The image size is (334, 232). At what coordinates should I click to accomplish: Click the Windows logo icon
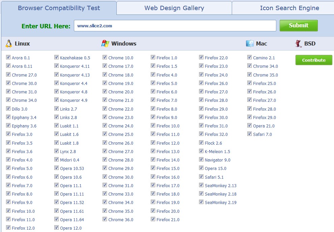coord(105,43)
